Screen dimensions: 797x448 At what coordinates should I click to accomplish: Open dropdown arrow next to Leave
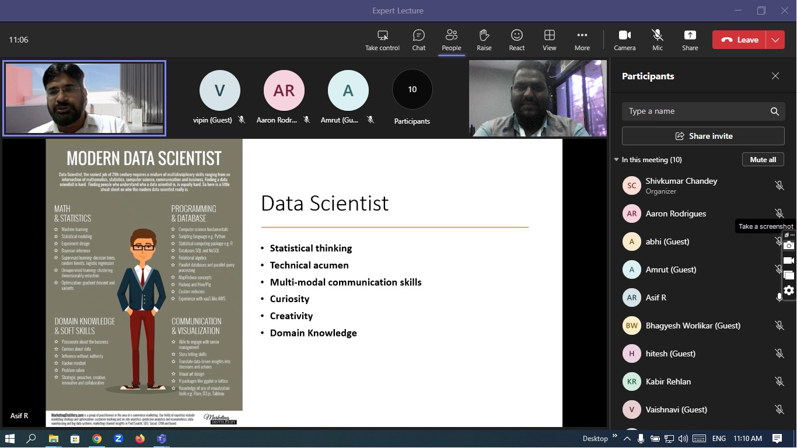click(x=775, y=40)
